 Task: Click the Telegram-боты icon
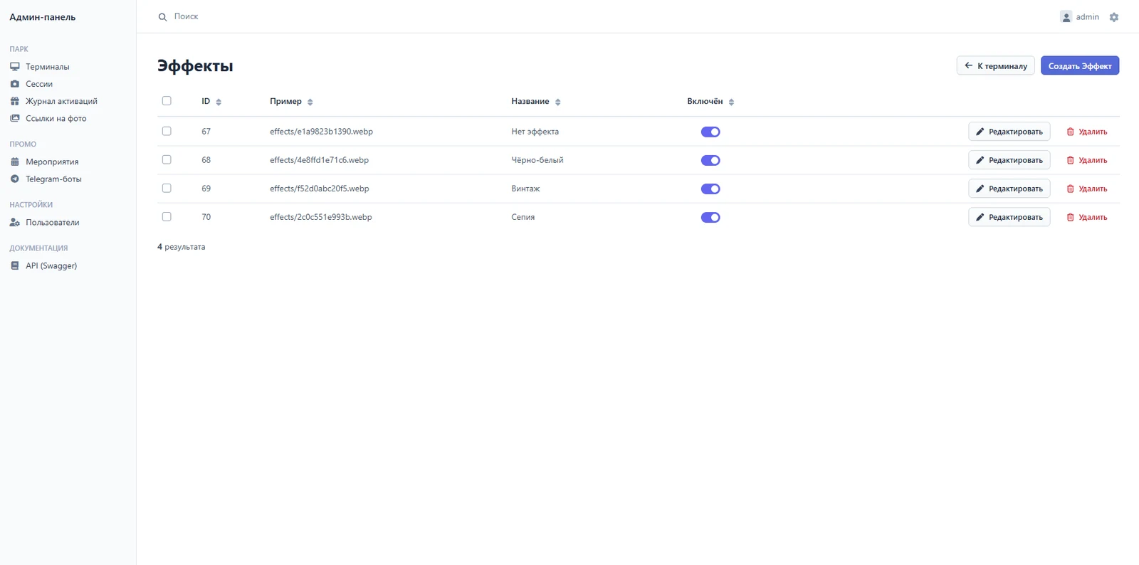(15, 179)
